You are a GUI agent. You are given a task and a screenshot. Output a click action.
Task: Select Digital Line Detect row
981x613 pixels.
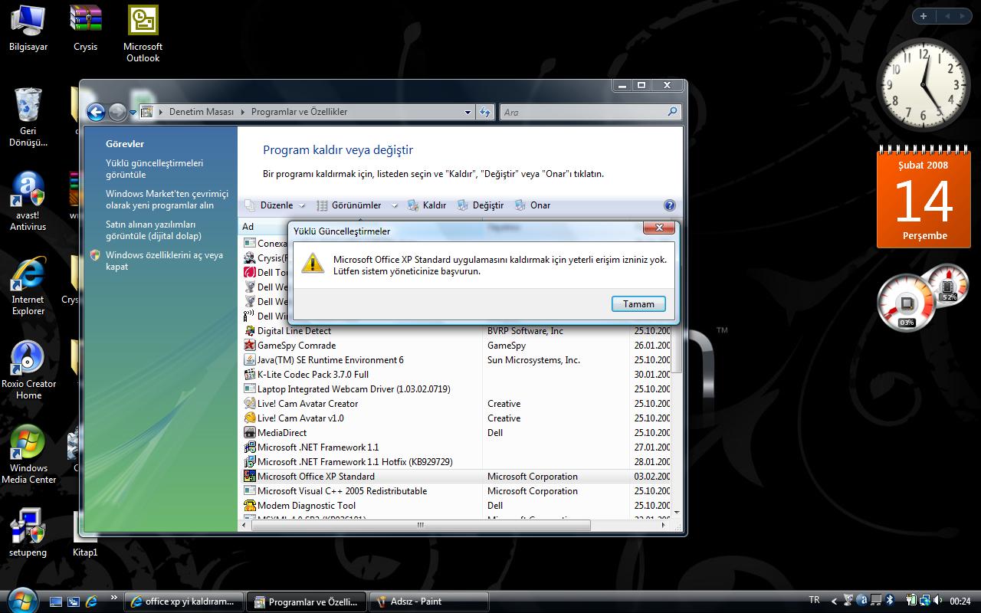pyautogui.click(x=457, y=331)
